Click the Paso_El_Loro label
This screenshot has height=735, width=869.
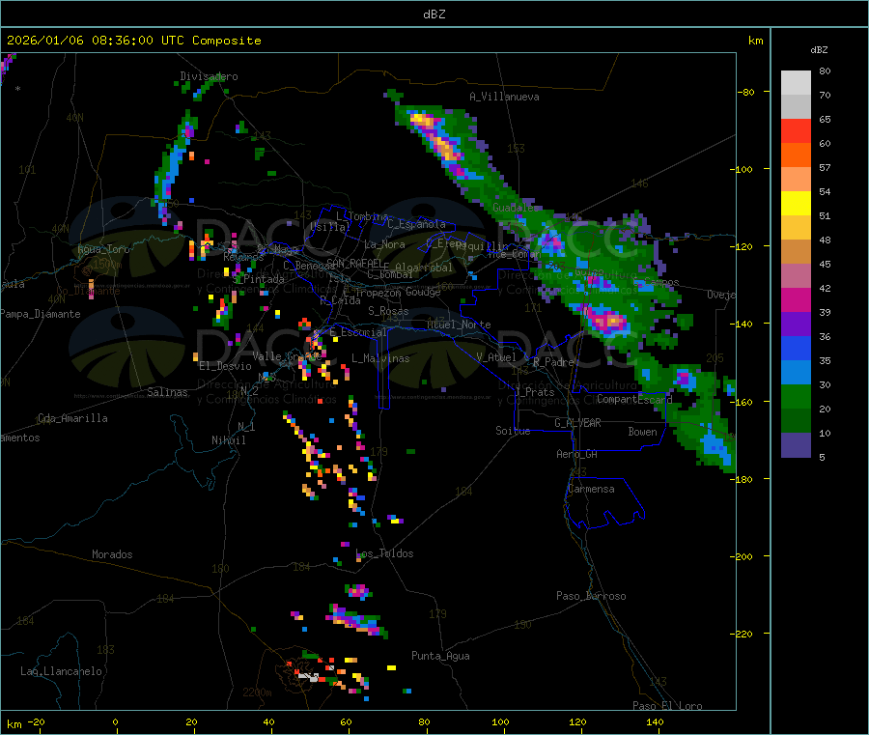[x=667, y=706]
